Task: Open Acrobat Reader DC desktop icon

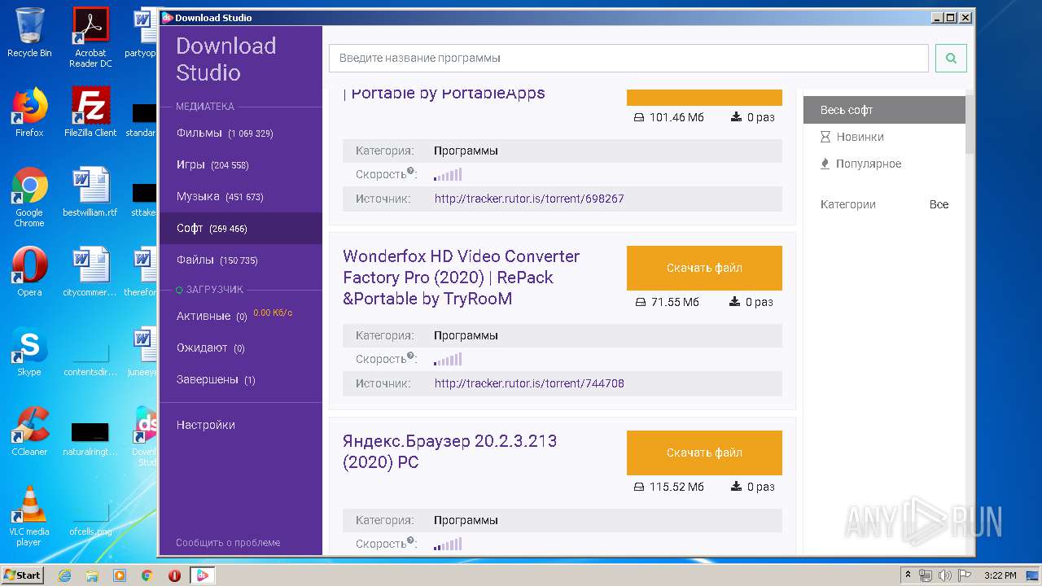Action: [x=90, y=37]
